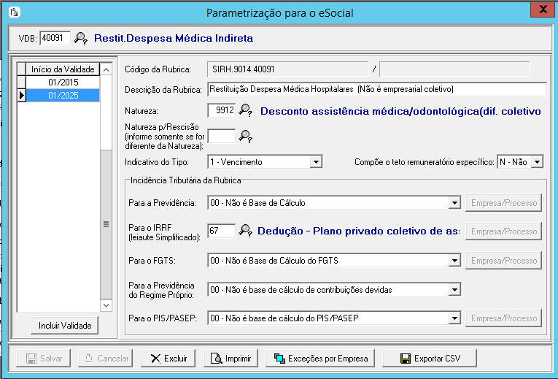Click the Descrição da Rubrica text field
558x379 pixels.
(x=376, y=89)
